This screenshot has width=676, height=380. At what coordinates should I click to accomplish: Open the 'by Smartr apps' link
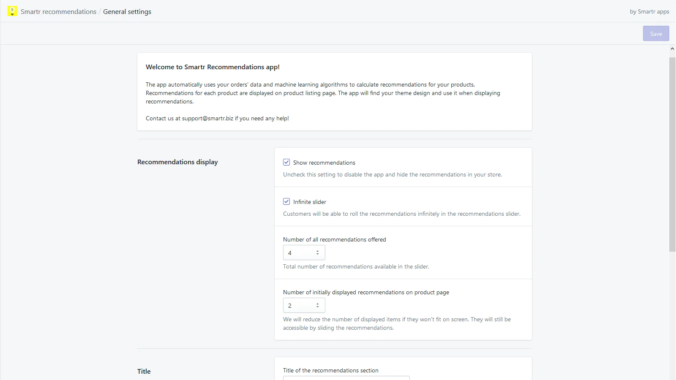pyautogui.click(x=649, y=12)
